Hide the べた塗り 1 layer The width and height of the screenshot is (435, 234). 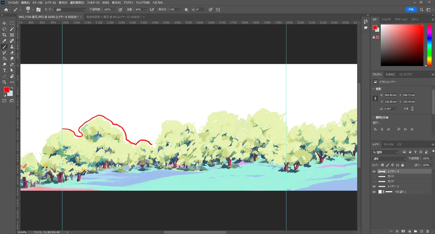point(374,192)
